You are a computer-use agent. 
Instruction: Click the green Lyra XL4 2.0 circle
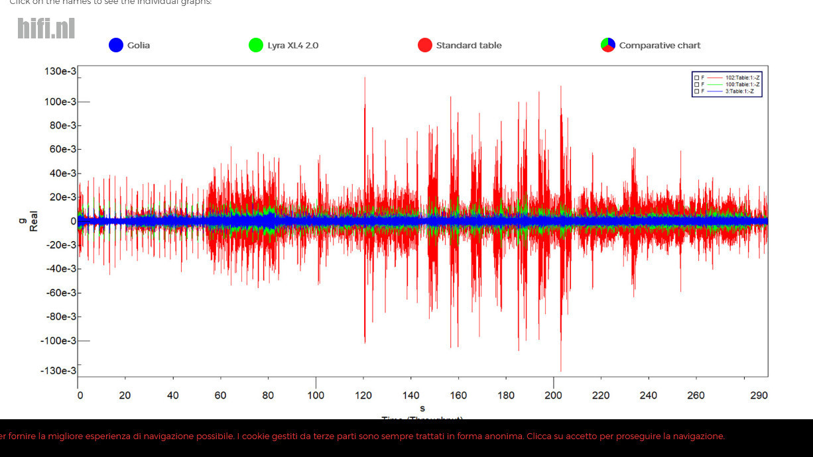(256, 45)
